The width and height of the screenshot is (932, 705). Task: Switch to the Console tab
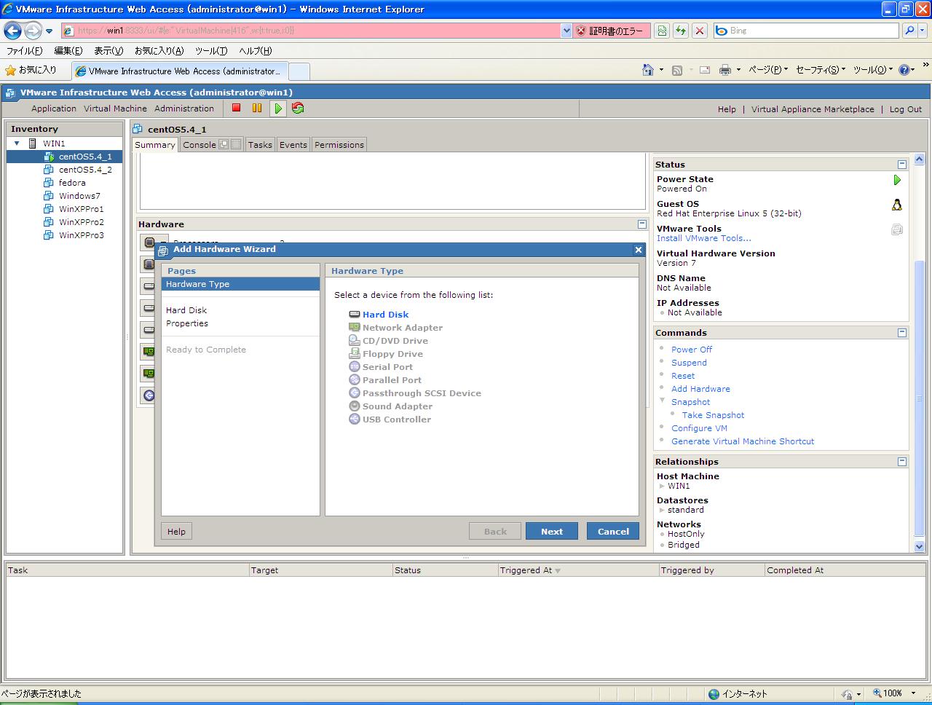(200, 145)
